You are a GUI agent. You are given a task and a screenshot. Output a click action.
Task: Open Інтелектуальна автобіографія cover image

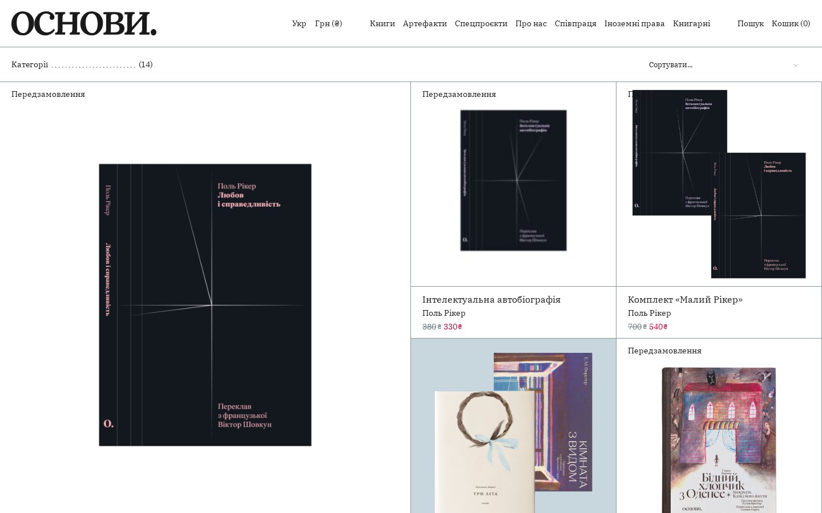pos(513,181)
